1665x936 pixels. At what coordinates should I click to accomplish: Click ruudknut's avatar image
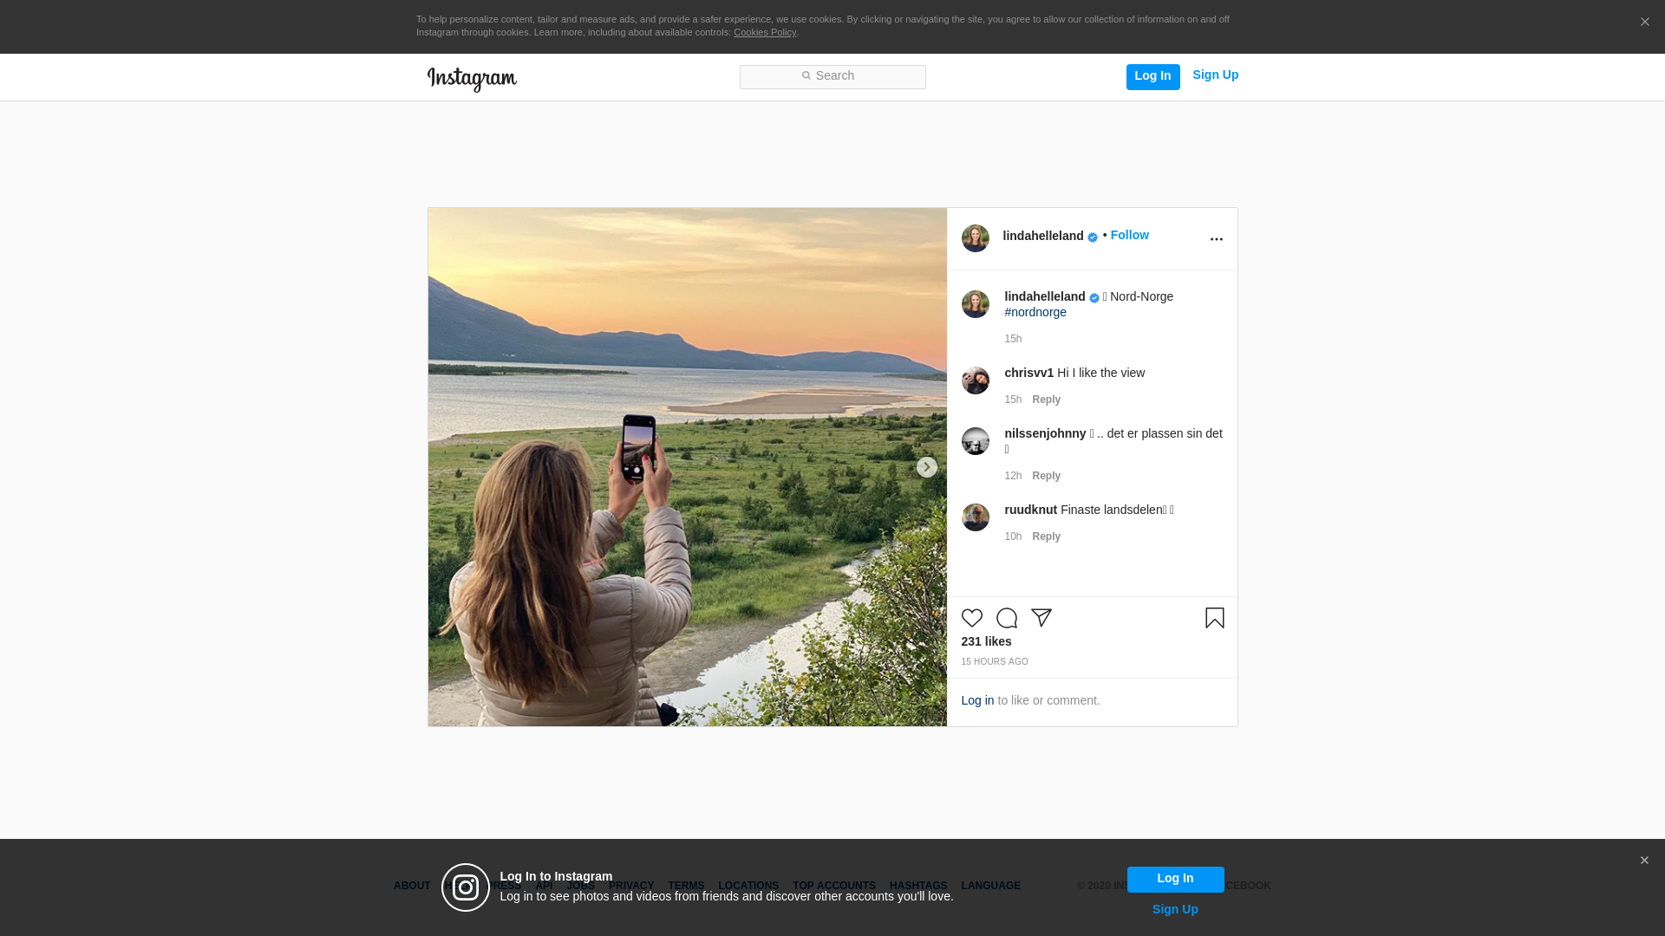point(975,517)
